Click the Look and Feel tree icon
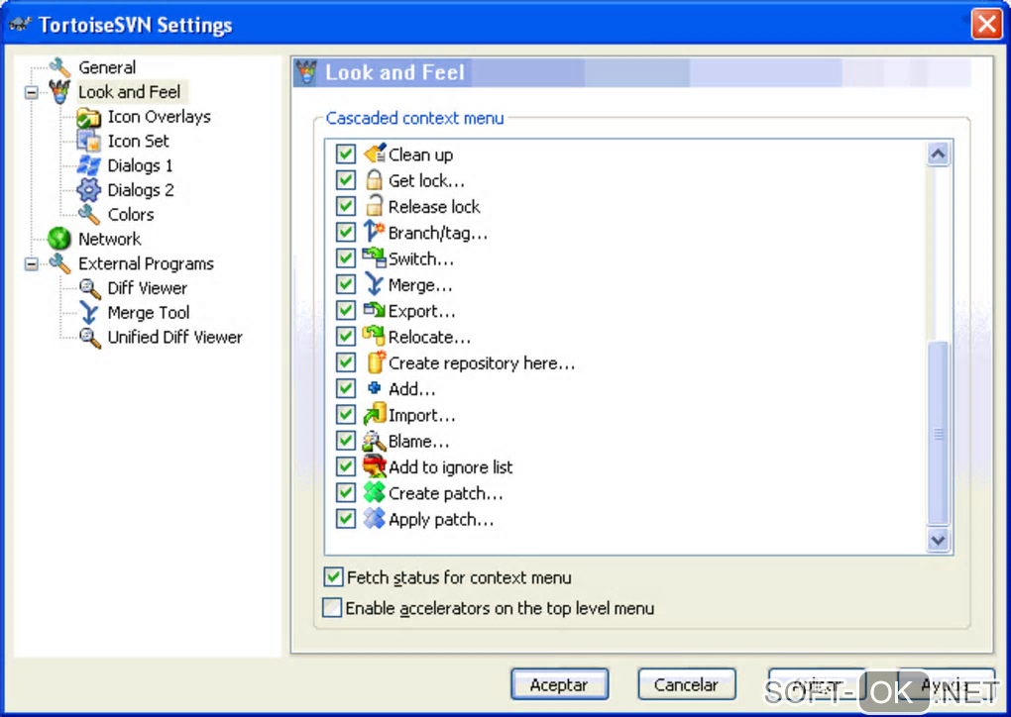The image size is (1011, 717). (59, 91)
